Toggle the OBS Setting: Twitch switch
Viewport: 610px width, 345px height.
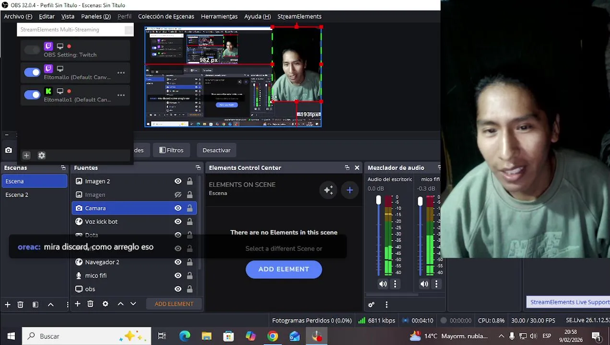32,50
